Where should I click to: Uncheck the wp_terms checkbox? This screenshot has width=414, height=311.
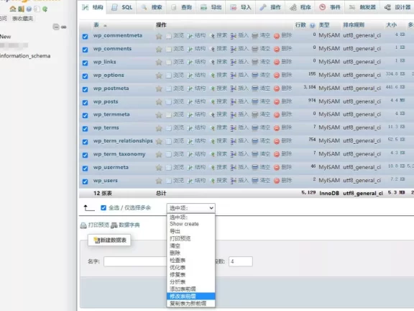[x=85, y=129]
